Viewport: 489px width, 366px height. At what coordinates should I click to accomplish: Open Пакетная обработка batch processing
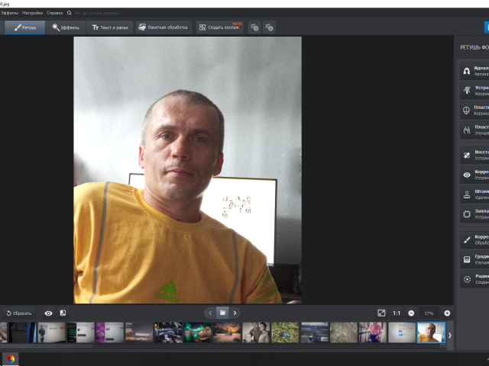163,27
